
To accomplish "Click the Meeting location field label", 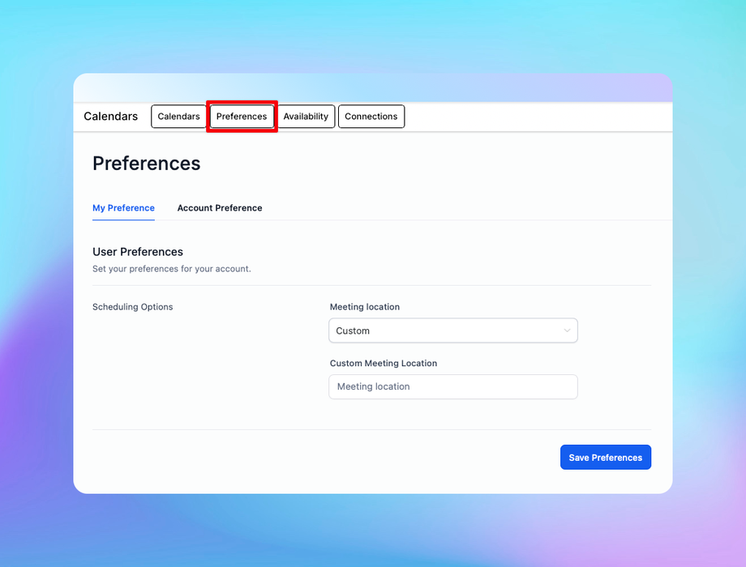I will coord(364,307).
